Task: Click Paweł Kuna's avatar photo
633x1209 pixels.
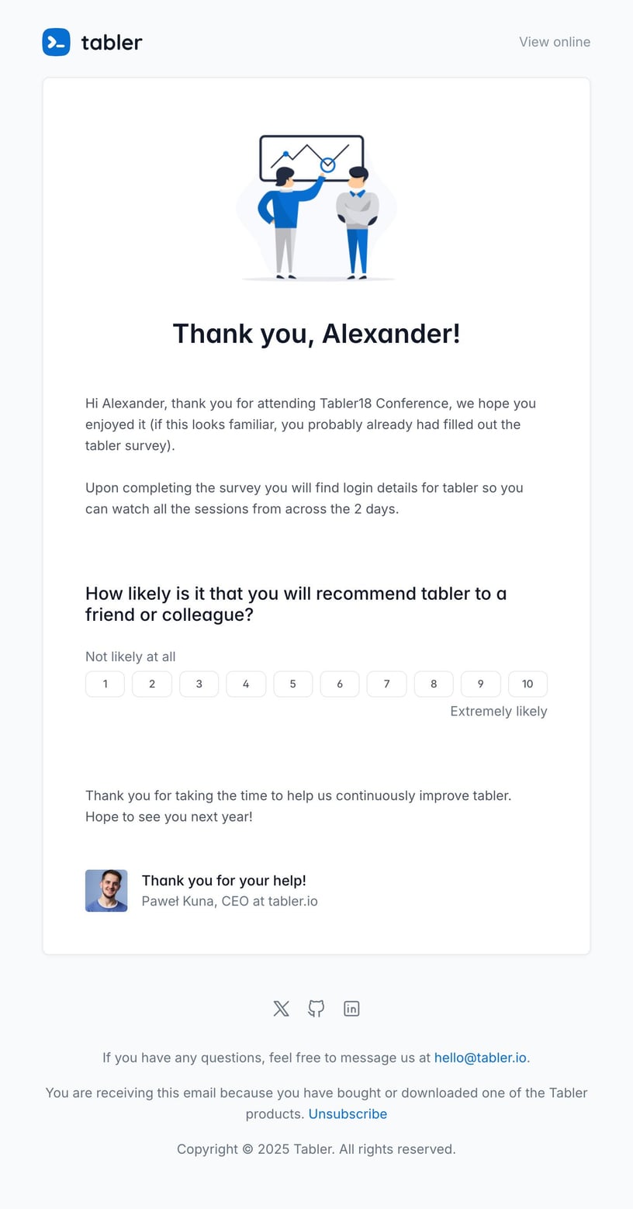Action: point(106,891)
